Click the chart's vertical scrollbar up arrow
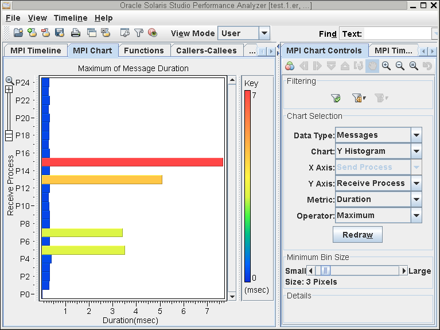This screenshot has height=330, width=440. coord(232,80)
